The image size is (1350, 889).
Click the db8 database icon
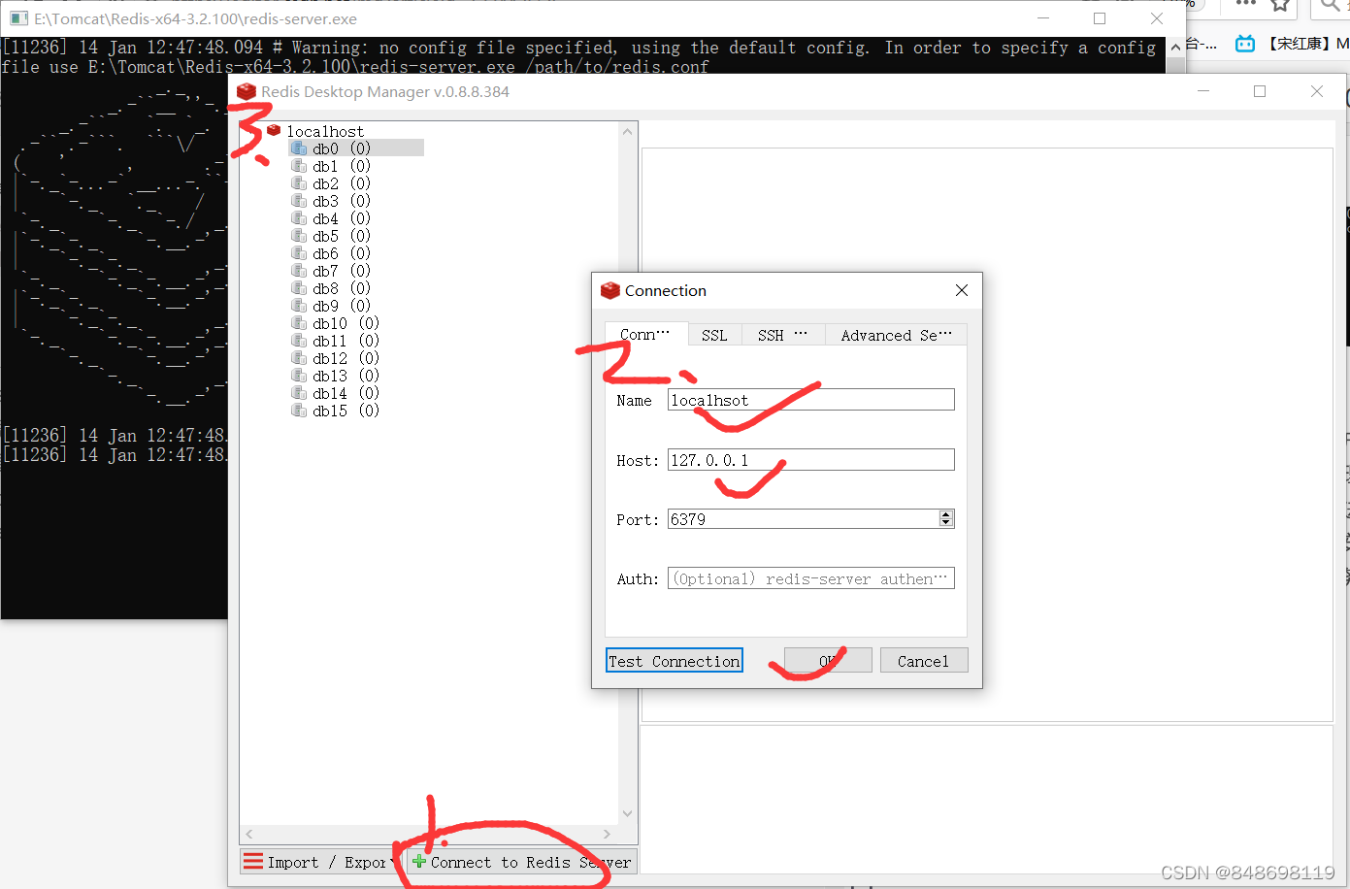[x=299, y=288]
